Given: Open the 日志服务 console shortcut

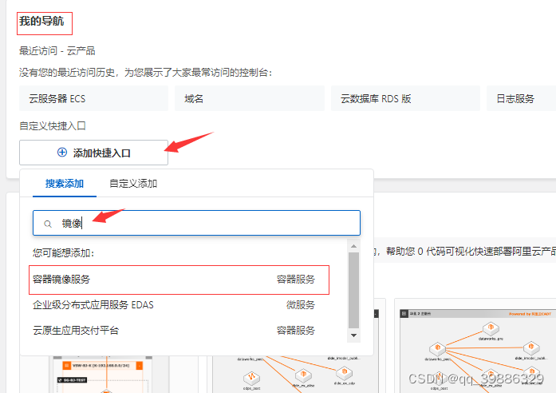Looking at the screenshot, I should (x=521, y=98).
